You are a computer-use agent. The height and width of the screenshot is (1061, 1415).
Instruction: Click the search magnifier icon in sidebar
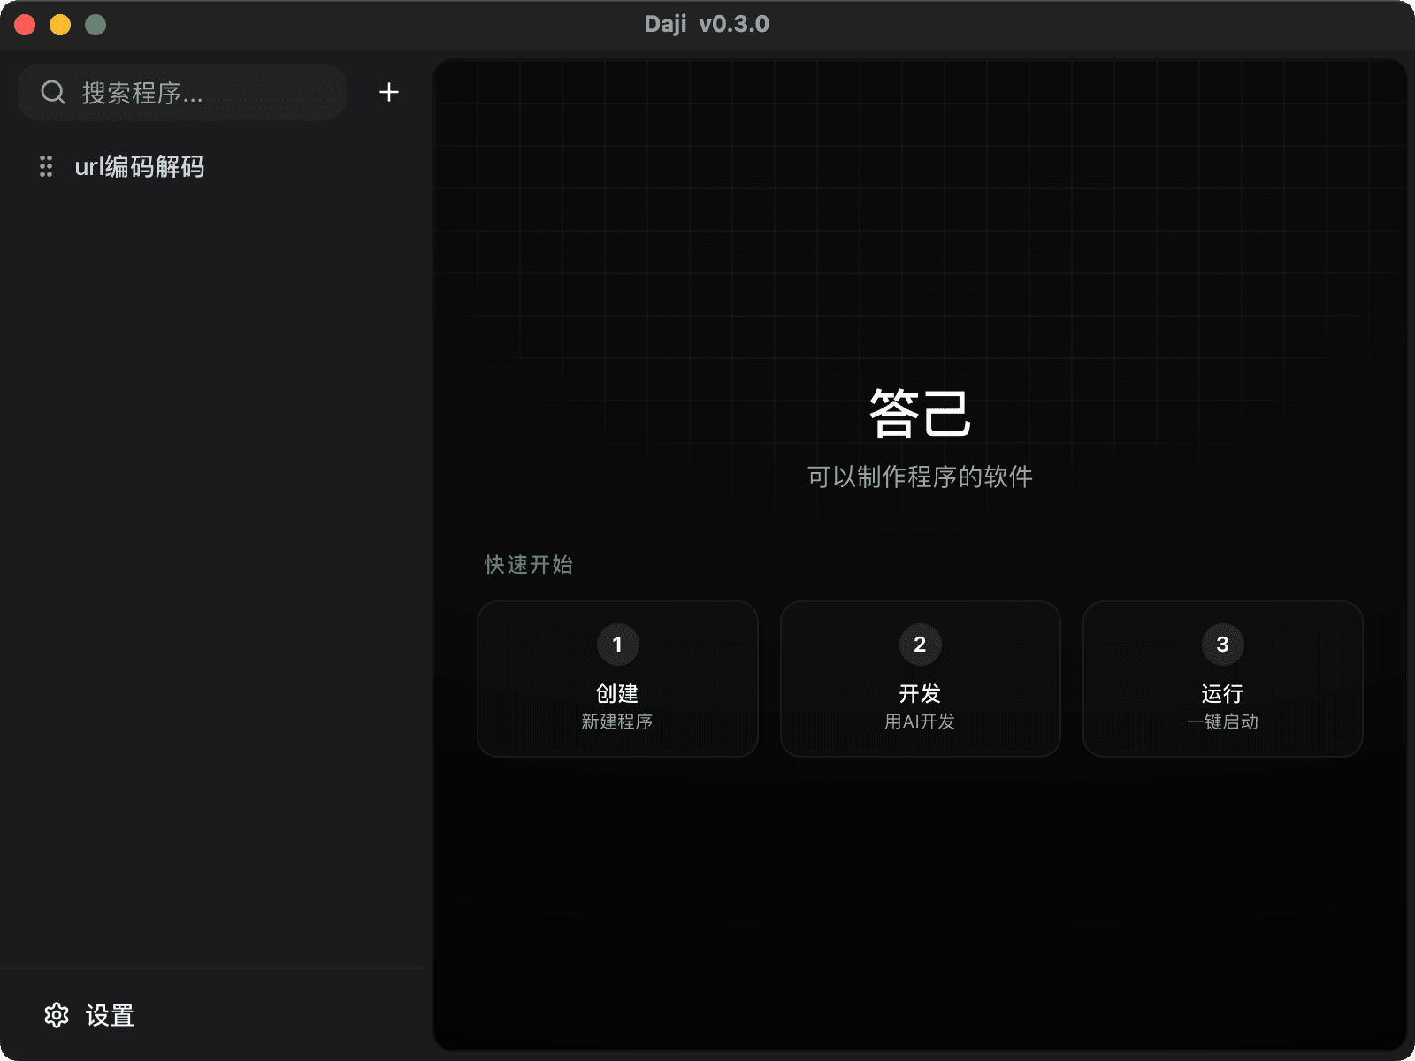52,91
